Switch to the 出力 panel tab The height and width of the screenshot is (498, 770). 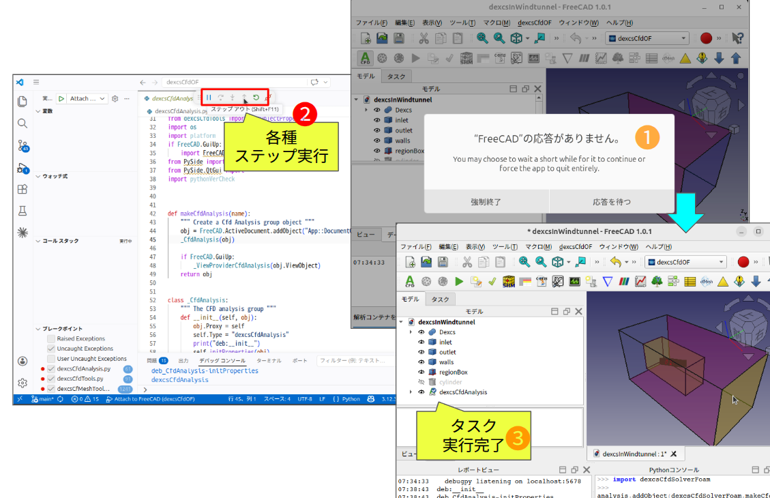coord(183,360)
